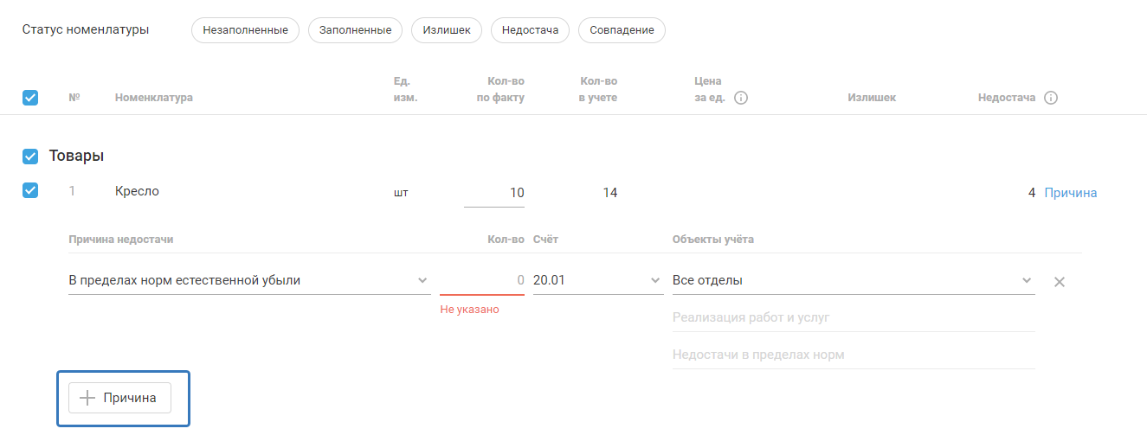Focus the shortage reason Кол-во input

tap(482, 280)
